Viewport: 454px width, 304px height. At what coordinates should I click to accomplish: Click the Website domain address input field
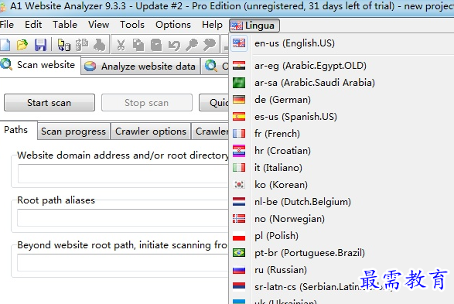tap(123, 174)
